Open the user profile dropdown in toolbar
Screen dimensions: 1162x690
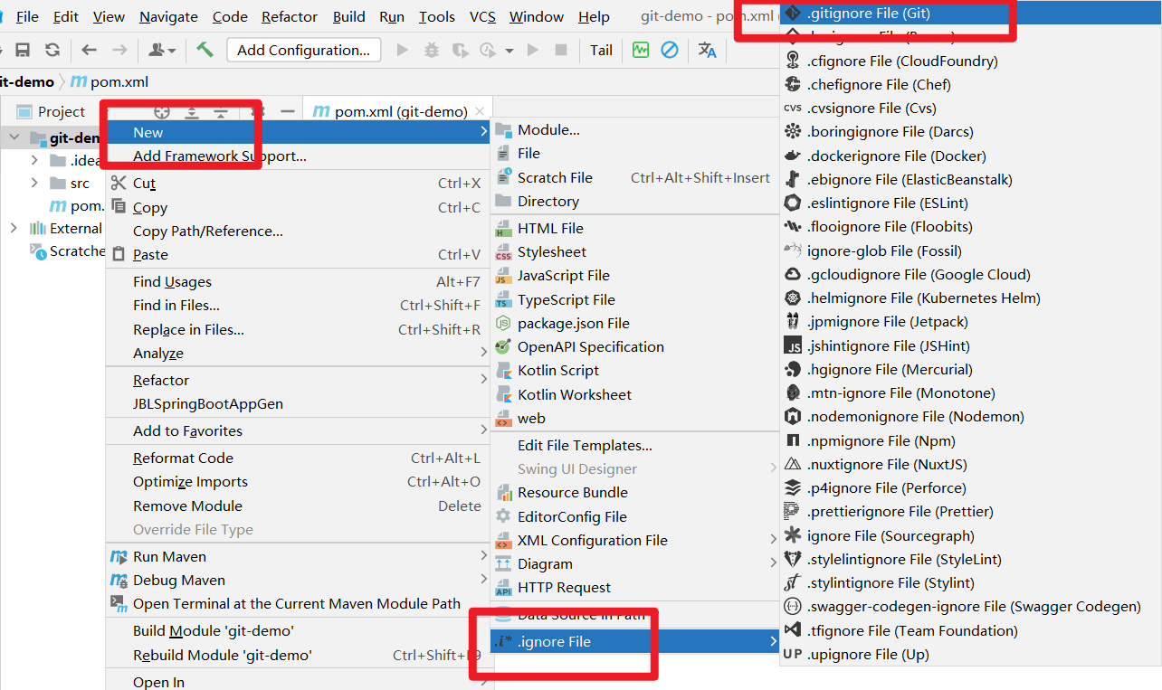[x=163, y=51]
